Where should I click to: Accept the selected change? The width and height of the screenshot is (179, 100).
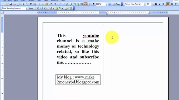click(45, 8)
